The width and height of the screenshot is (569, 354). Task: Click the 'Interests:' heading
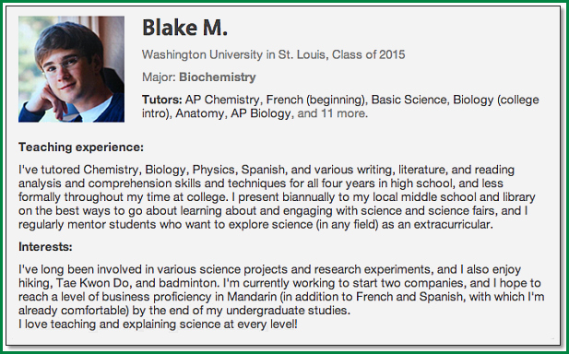(45, 247)
